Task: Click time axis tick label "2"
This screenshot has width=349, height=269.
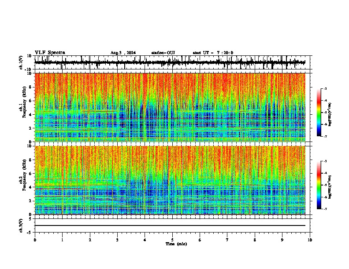Action: click(90, 240)
